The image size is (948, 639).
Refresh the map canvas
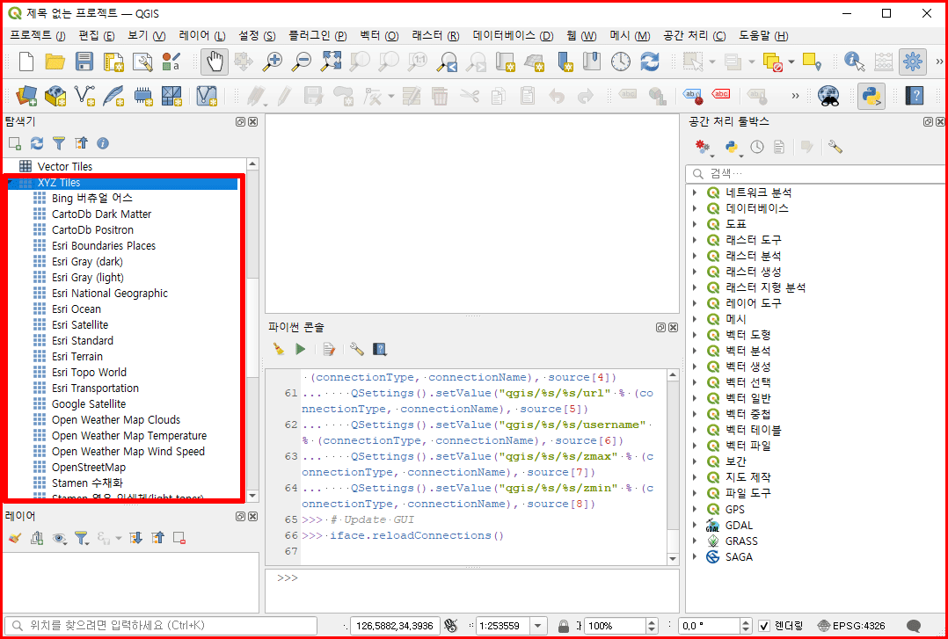pos(650,62)
